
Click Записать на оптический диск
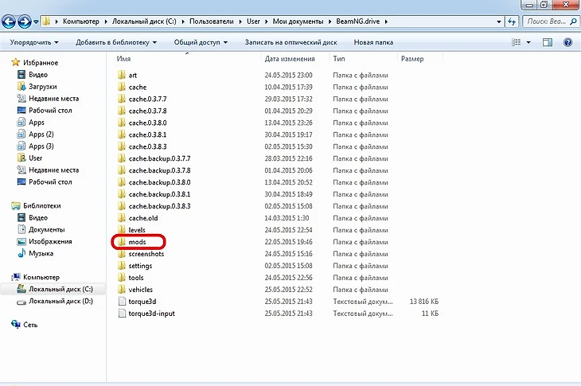291,42
